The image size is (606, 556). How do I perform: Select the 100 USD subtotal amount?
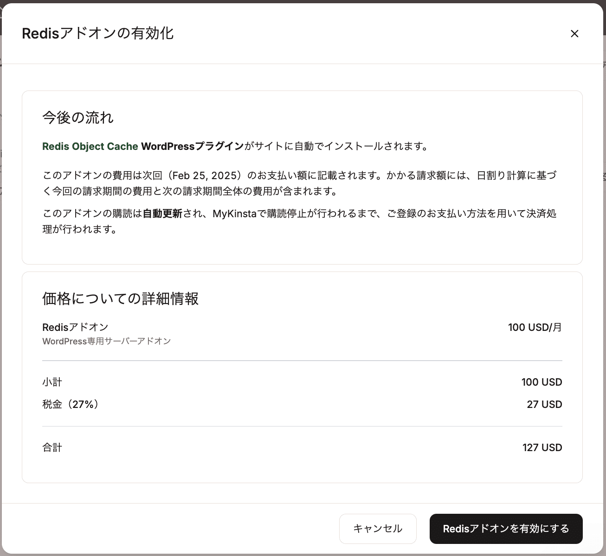[542, 381]
